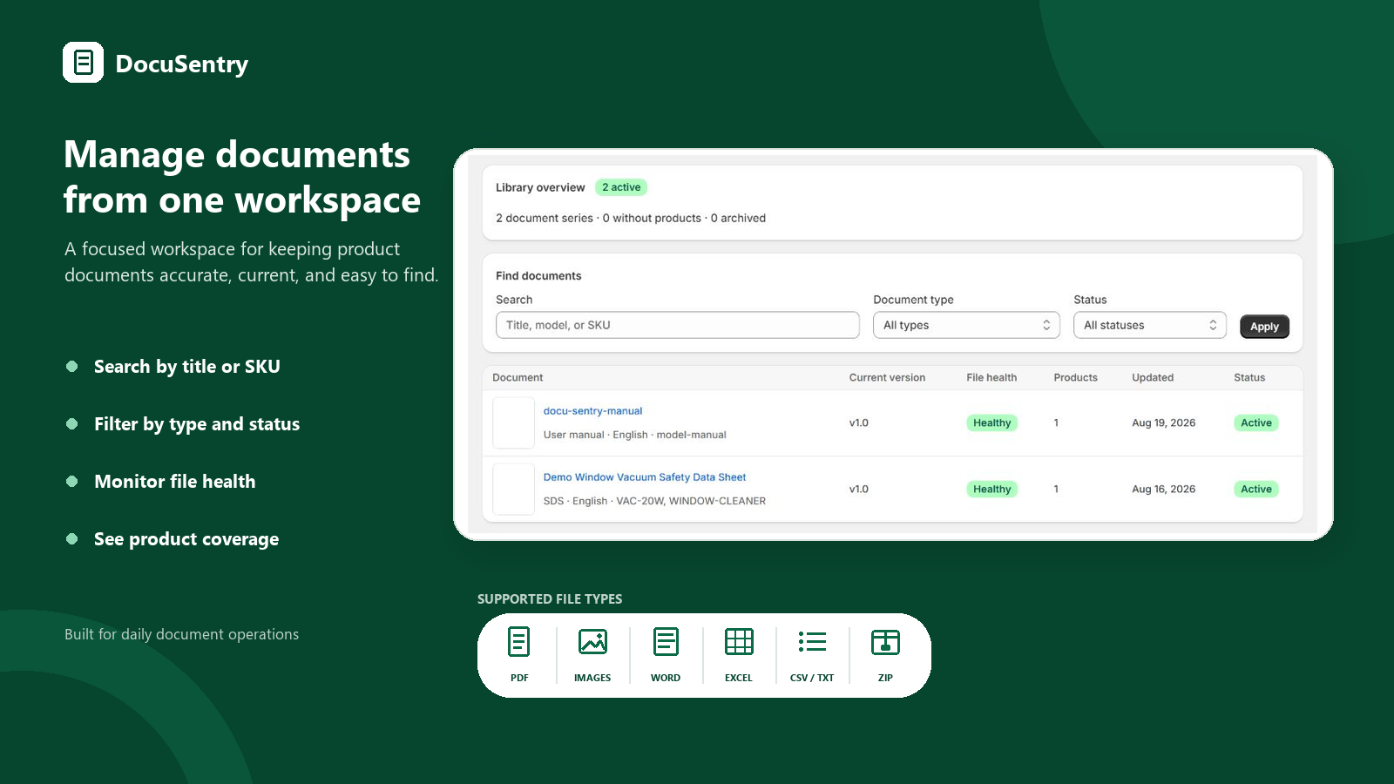Open the docu-sentry-manual document link

point(592,411)
